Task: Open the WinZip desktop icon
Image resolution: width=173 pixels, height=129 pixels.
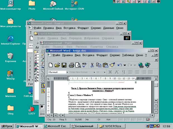Action: coord(11,75)
